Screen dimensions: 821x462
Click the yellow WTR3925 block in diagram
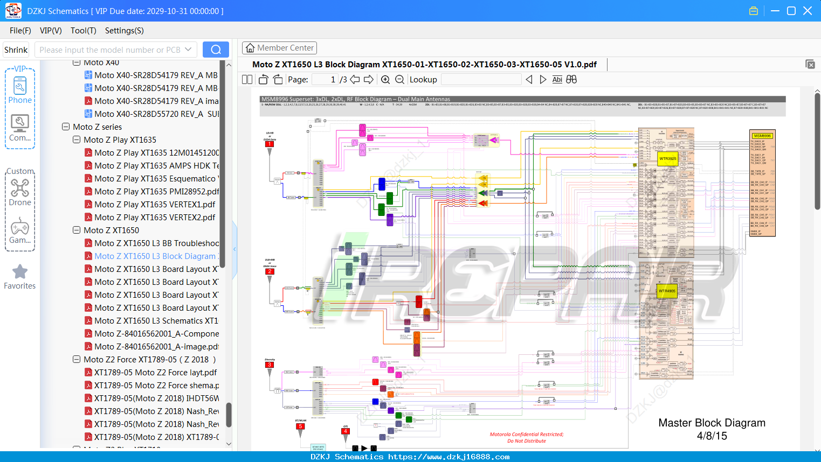[x=667, y=159]
